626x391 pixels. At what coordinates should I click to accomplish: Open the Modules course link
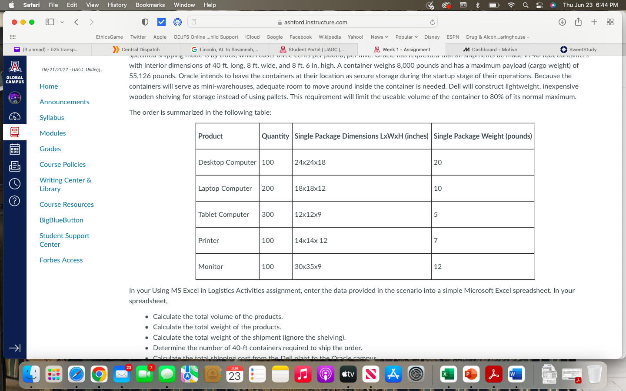[x=53, y=133]
